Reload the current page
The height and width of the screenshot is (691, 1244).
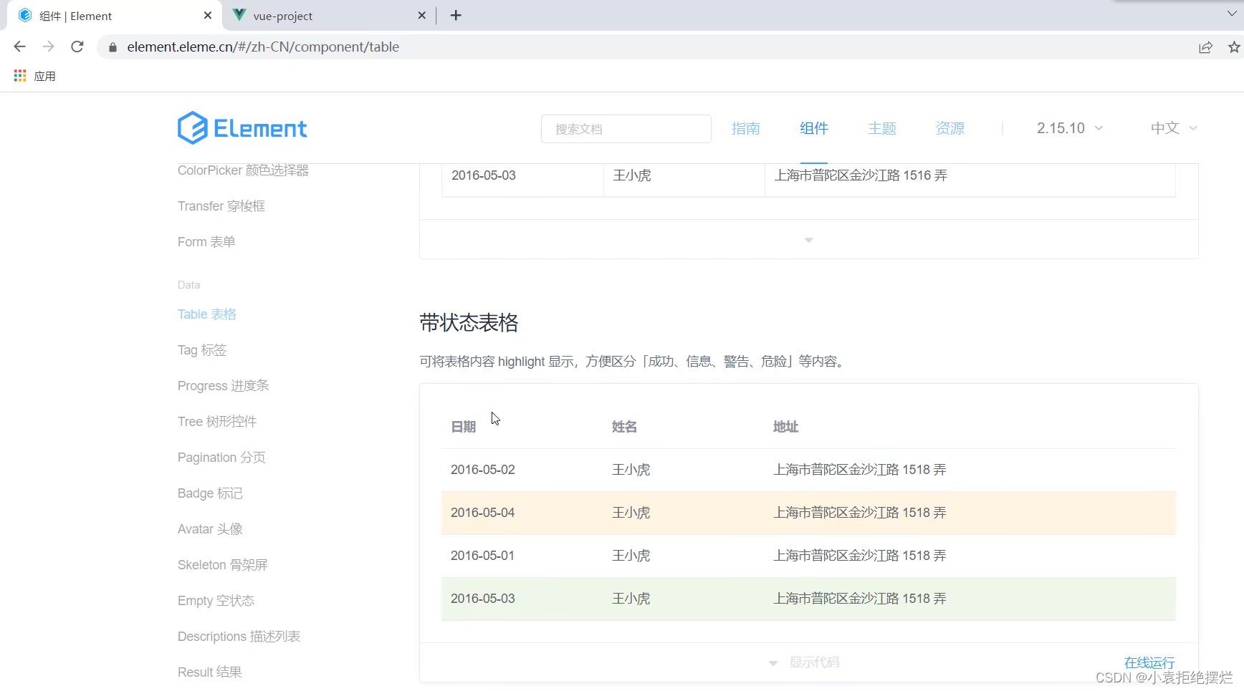77,47
